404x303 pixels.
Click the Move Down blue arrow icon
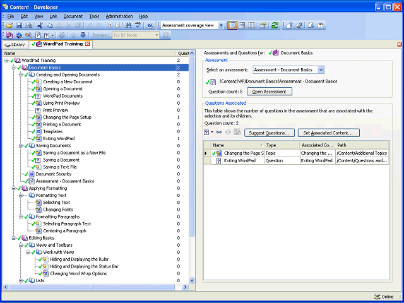tap(83, 35)
